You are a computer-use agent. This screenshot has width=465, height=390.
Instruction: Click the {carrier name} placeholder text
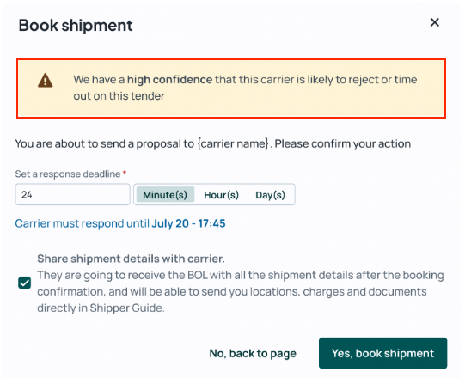click(233, 143)
